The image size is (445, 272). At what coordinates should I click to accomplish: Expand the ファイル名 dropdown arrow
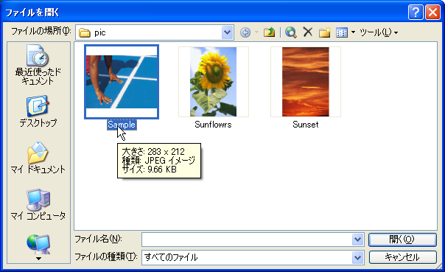pyautogui.click(x=357, y=240)
